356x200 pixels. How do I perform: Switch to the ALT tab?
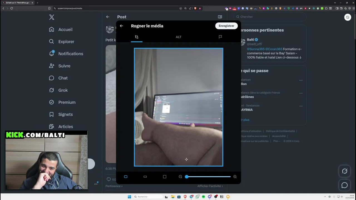[179, 37]
